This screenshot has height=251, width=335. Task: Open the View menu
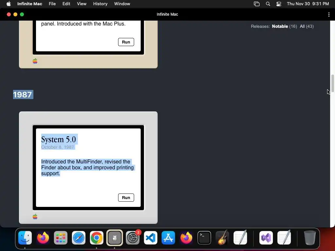point(81,4)
